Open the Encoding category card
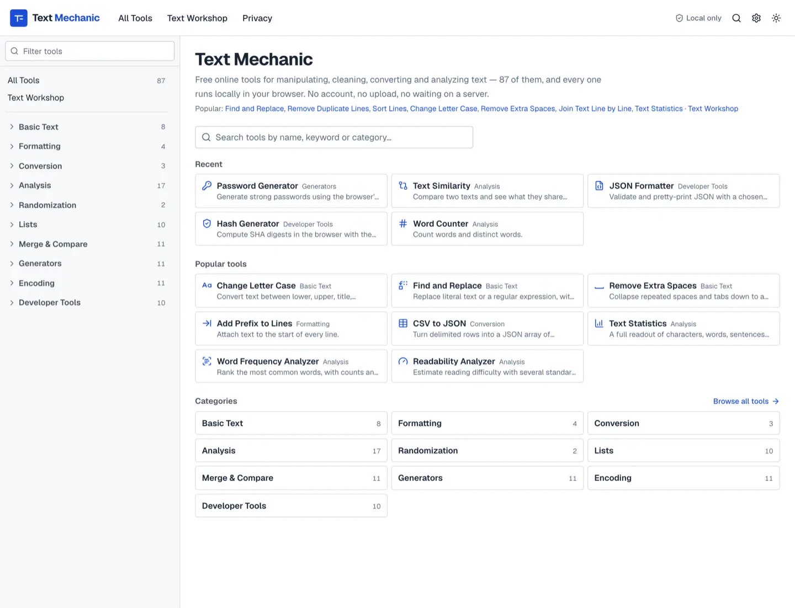 tap(683, 478)
